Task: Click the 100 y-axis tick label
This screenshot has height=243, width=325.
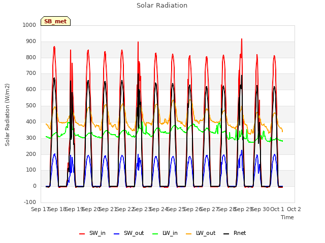Action: coord(31,170)
